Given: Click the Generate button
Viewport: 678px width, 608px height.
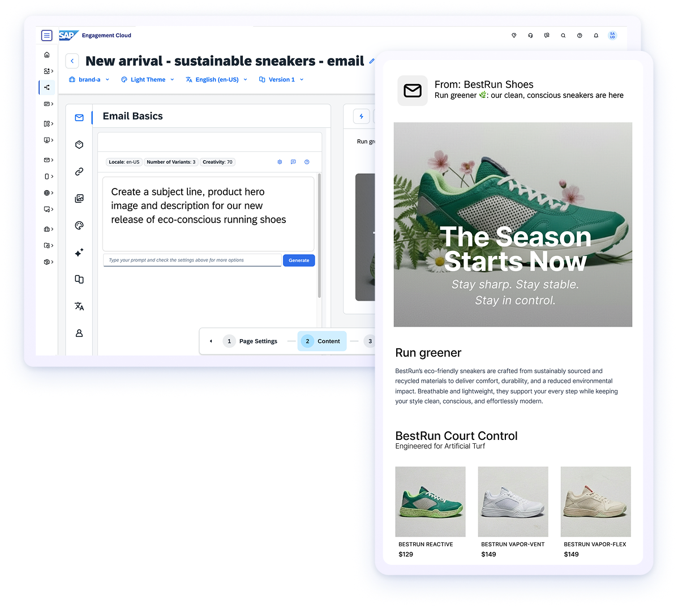Looking at the screenshot, I should tap(299, 260).
